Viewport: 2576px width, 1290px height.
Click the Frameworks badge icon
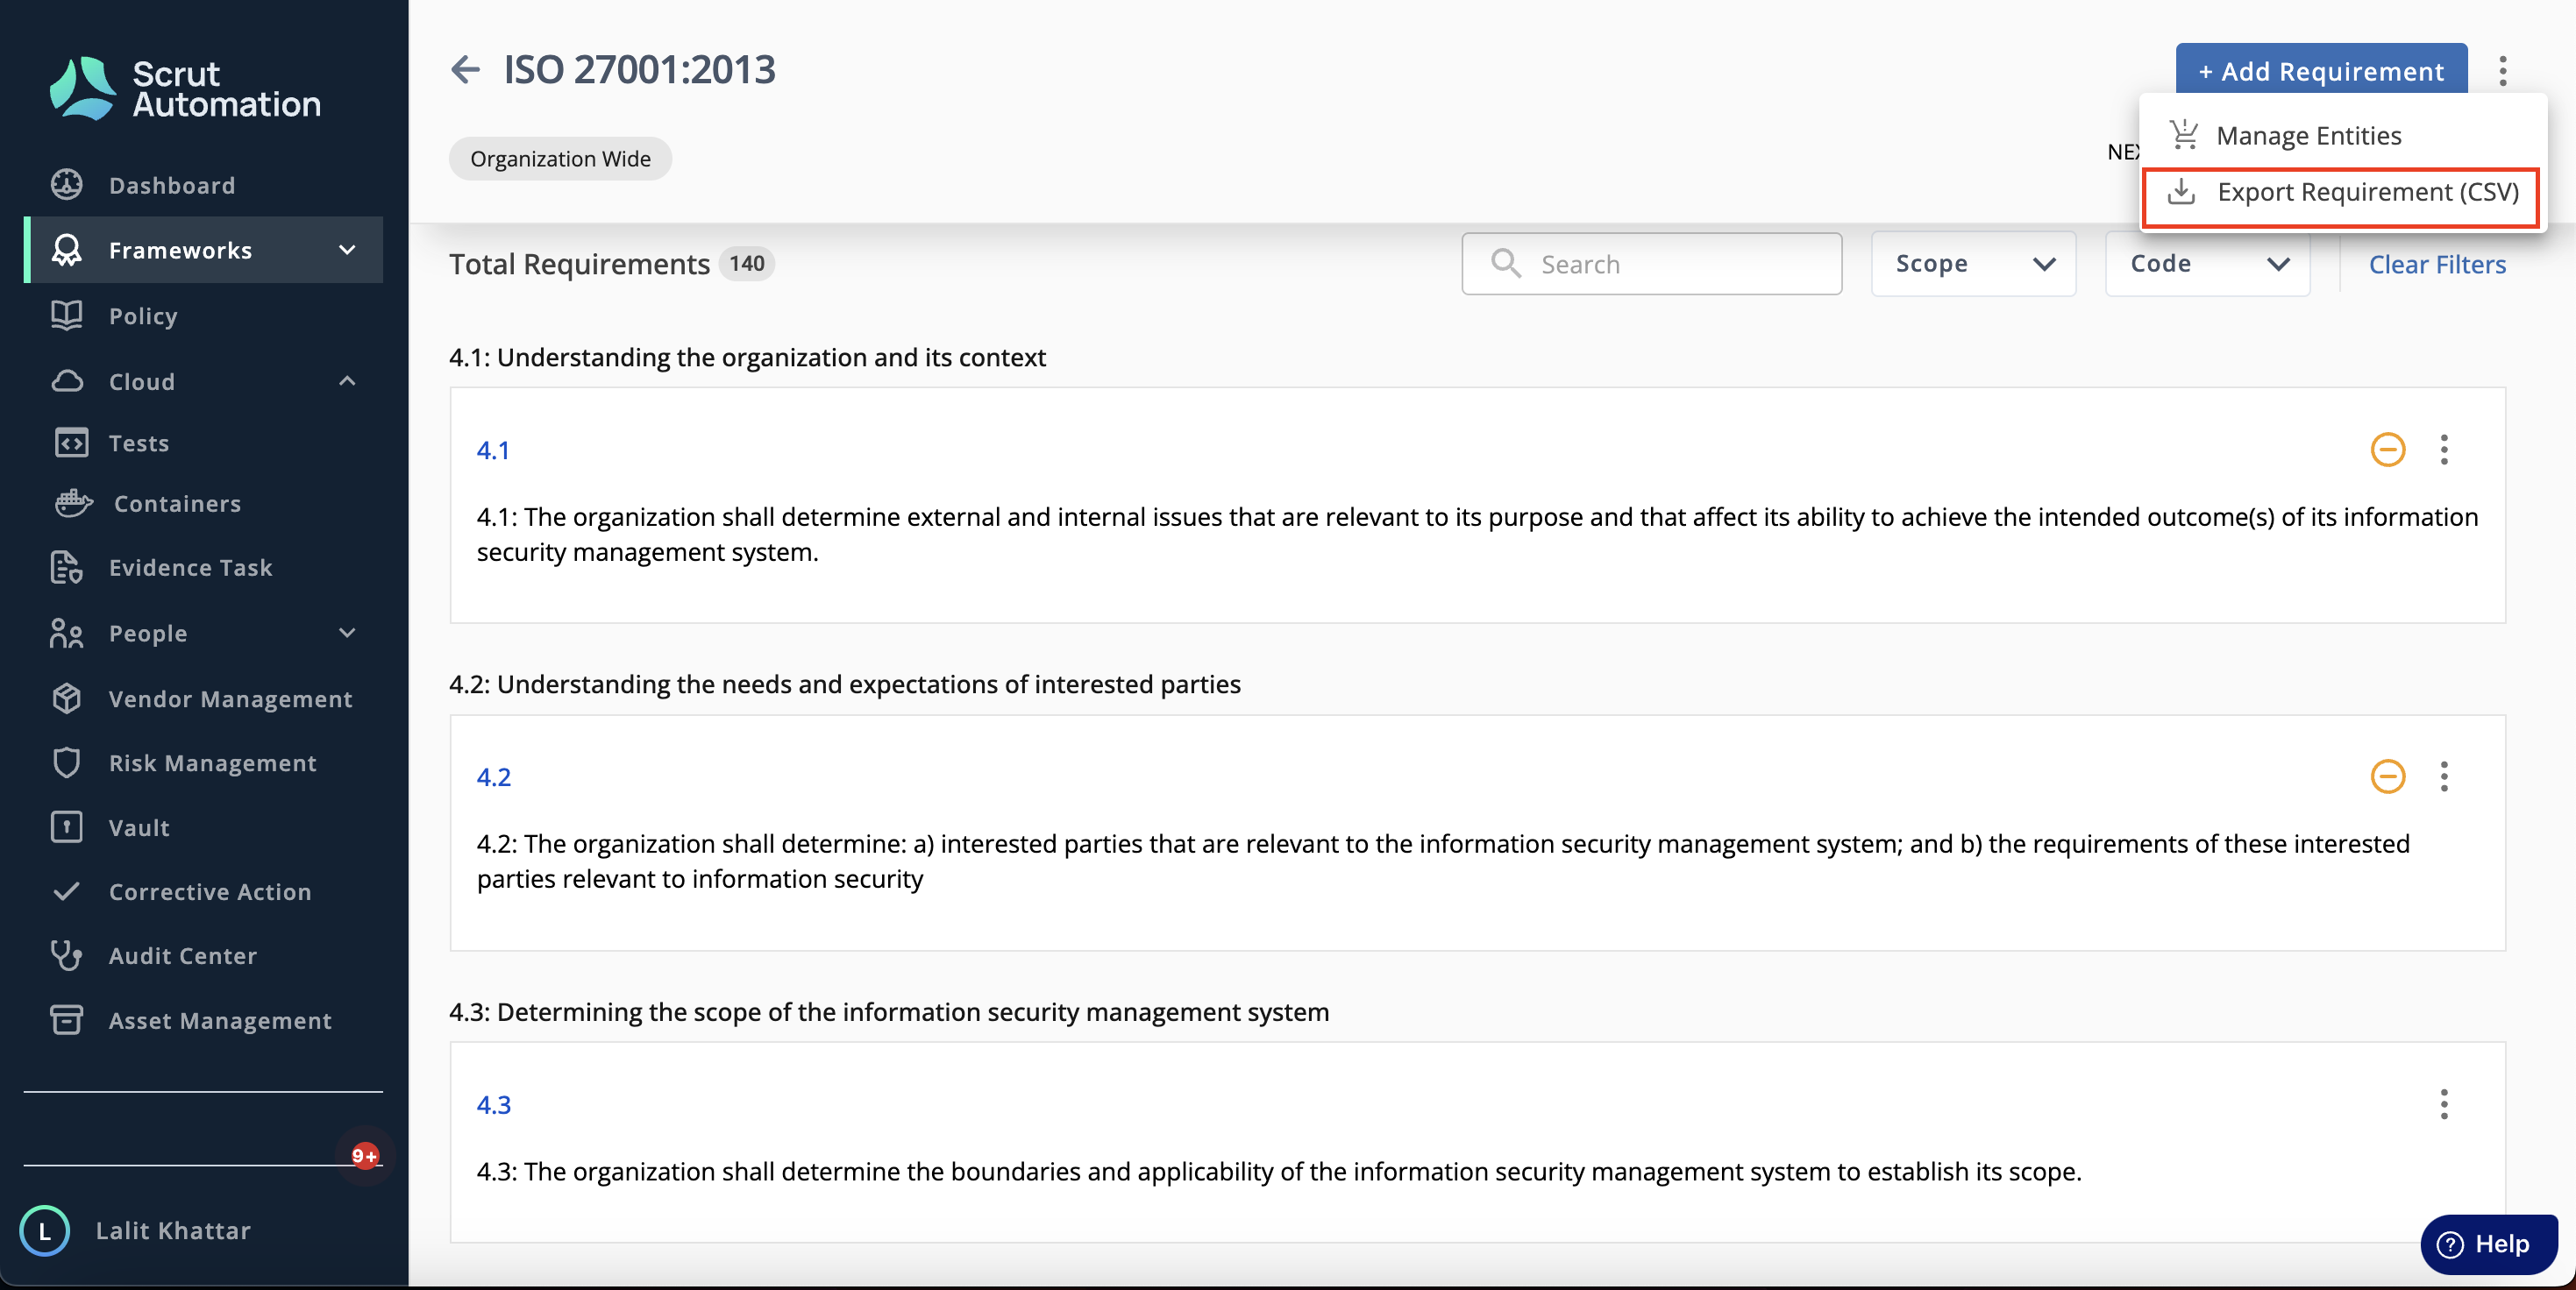click(x=67, y=250)
